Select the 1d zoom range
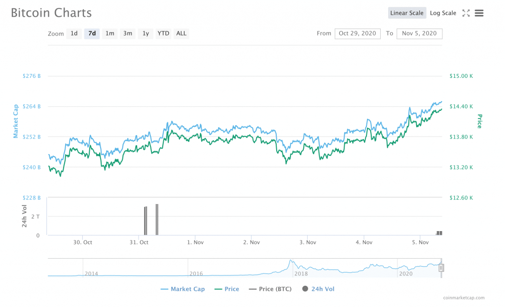 pos(74,34)
